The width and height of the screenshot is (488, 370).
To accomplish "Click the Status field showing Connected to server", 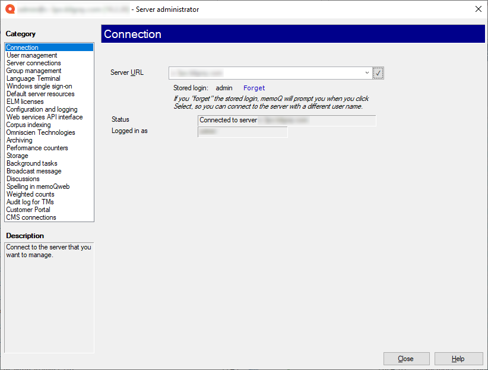I will click(287, 120).
